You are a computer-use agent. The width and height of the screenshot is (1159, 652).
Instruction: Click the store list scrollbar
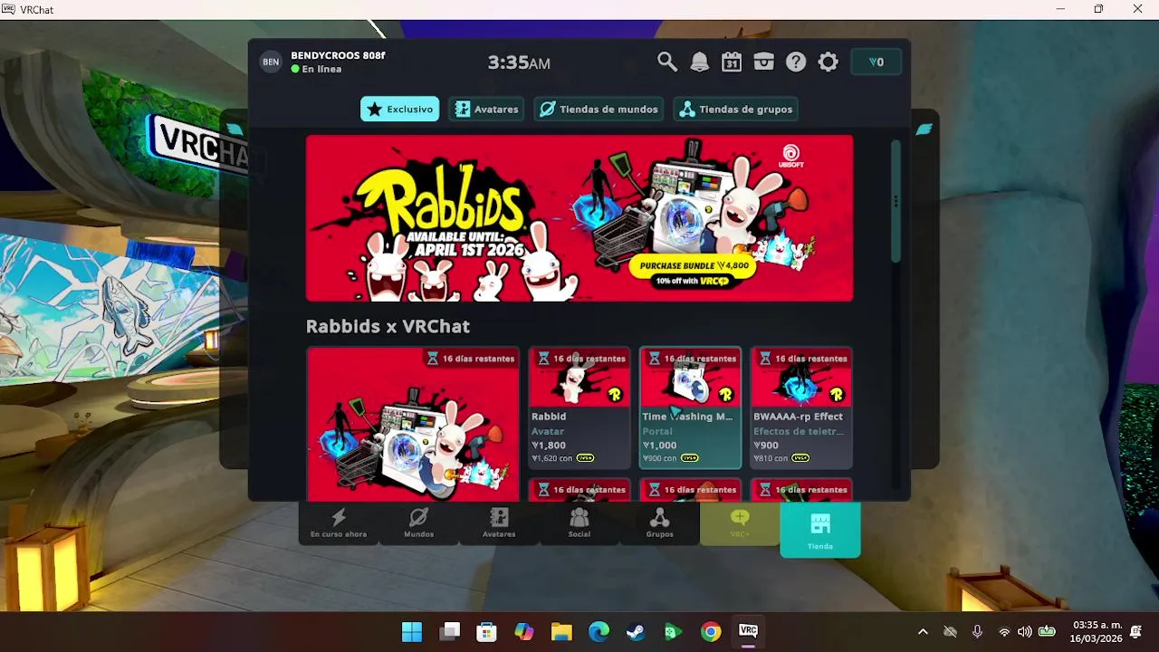(896, 202)
